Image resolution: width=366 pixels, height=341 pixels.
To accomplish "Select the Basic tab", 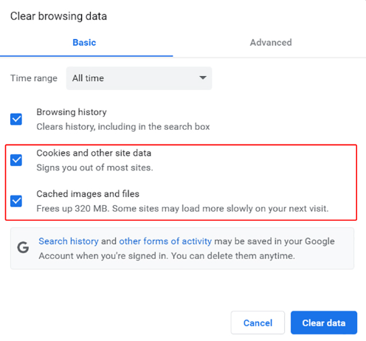I will tap(84, 43).
